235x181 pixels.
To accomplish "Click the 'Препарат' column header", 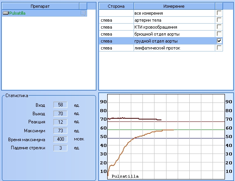I will tap(40, 6).
